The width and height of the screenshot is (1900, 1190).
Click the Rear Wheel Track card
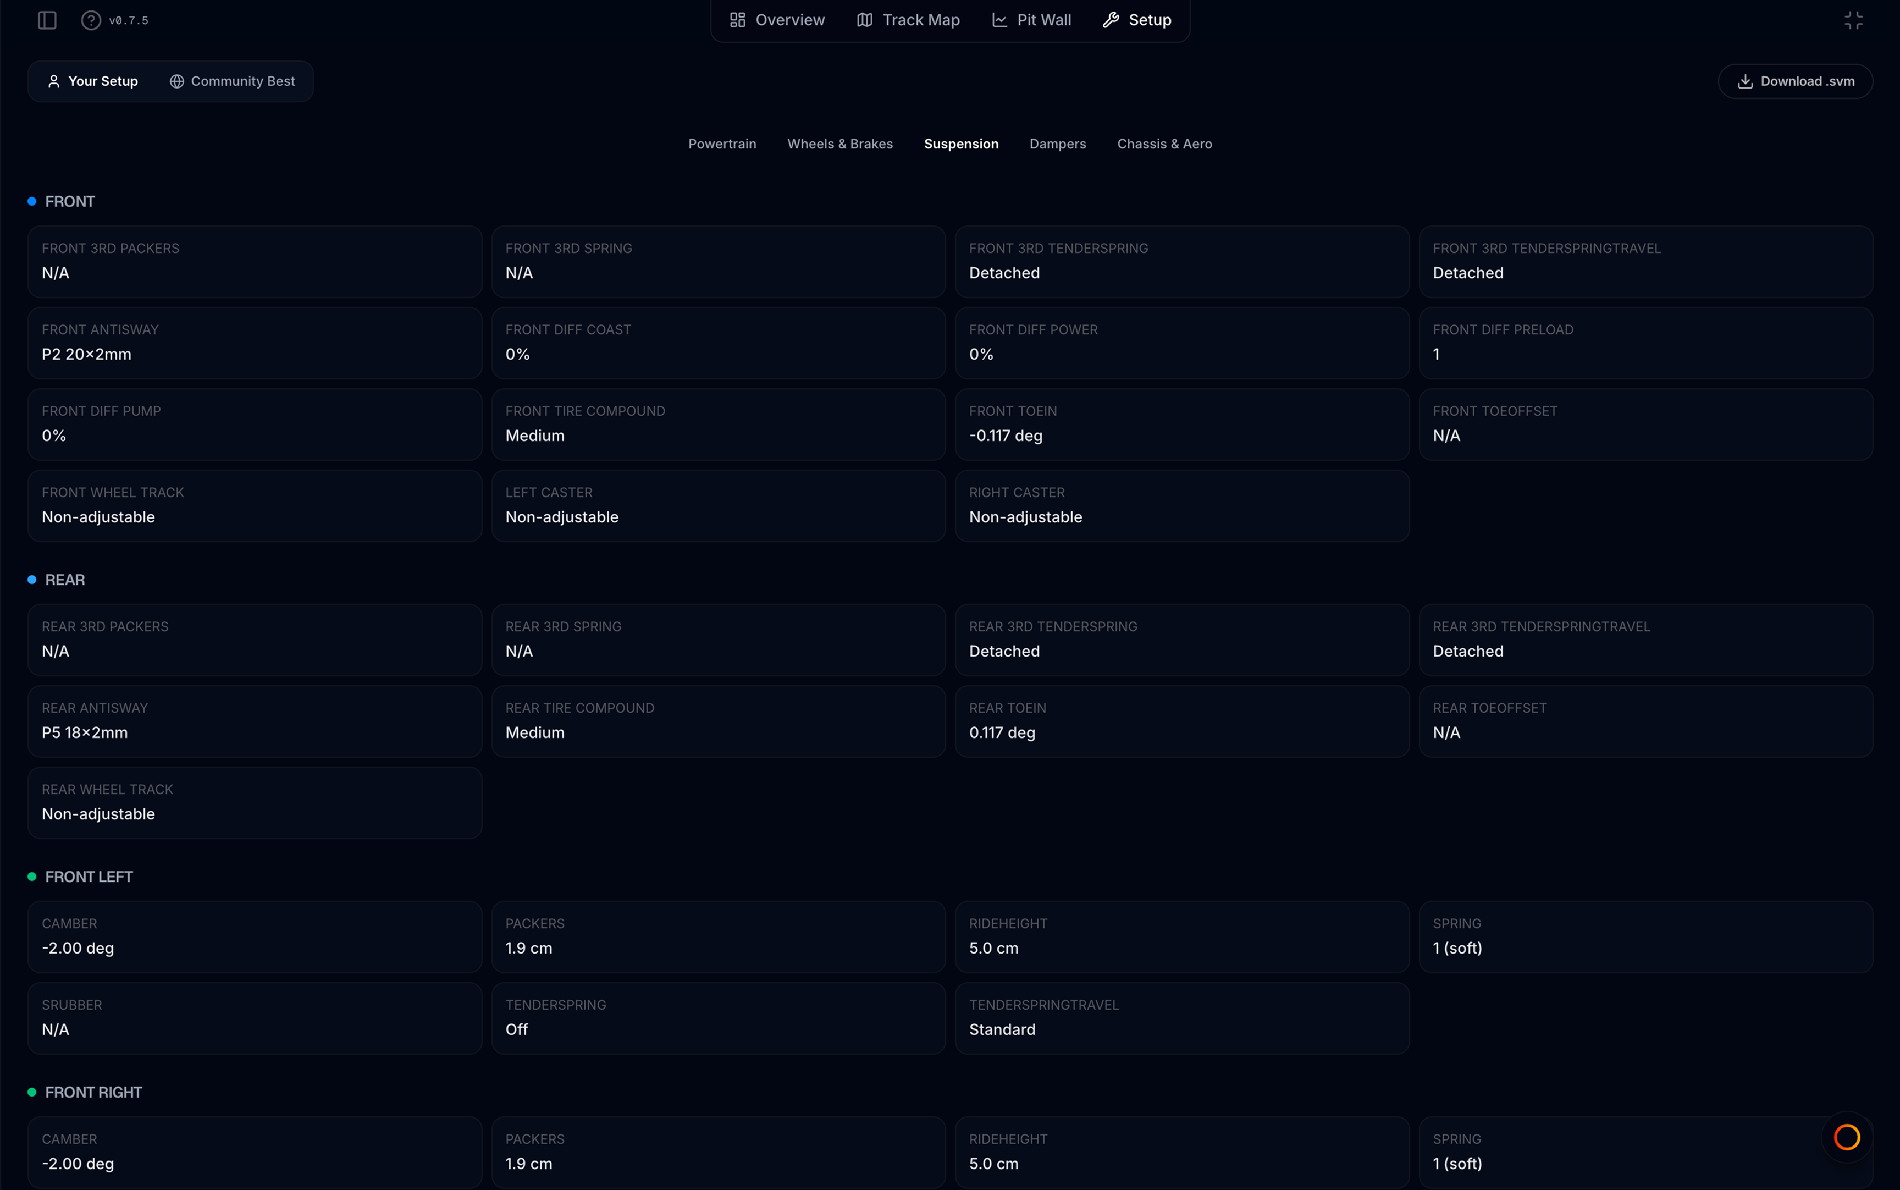pos(255,803)
